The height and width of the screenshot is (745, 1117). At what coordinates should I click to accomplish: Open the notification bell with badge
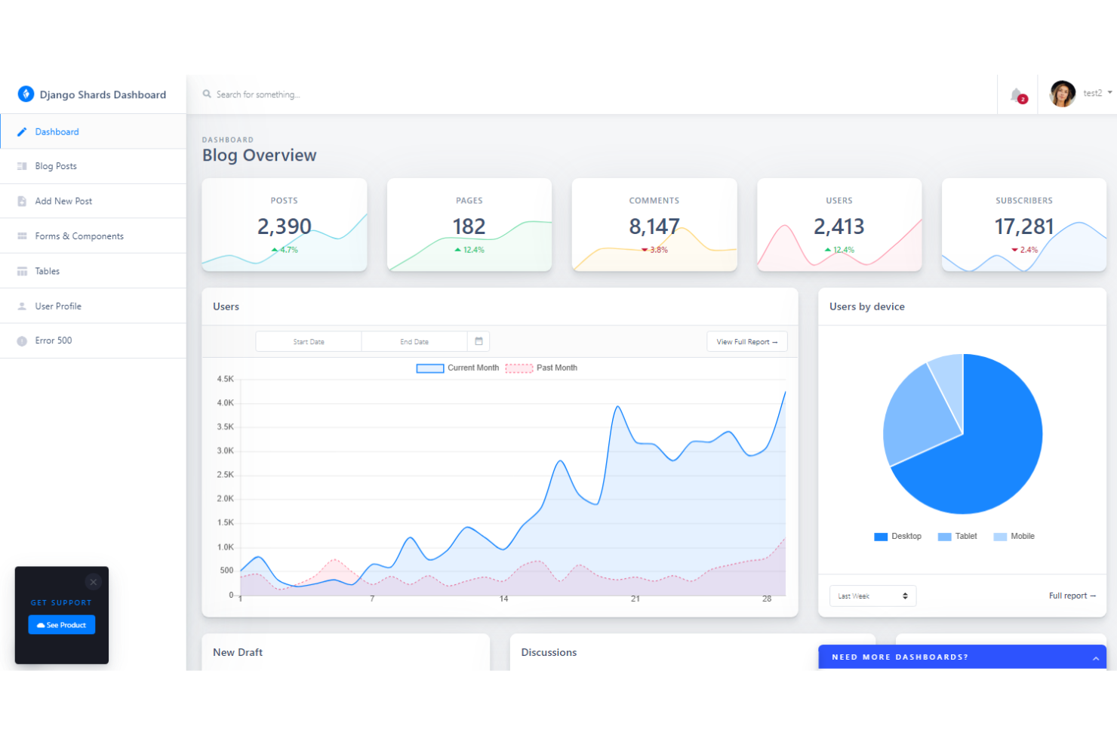1017,93
